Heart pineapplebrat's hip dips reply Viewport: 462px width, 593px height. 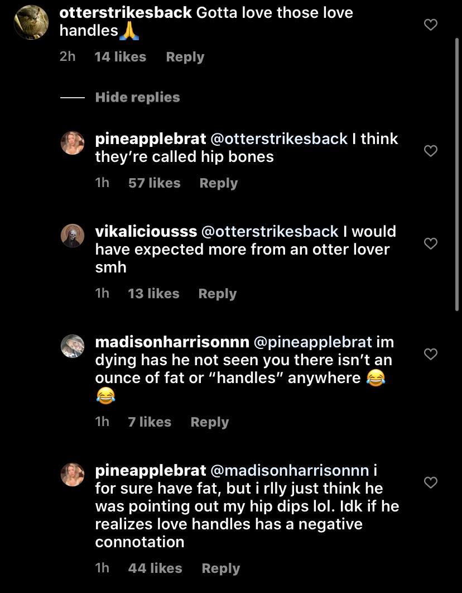(430, 482)
